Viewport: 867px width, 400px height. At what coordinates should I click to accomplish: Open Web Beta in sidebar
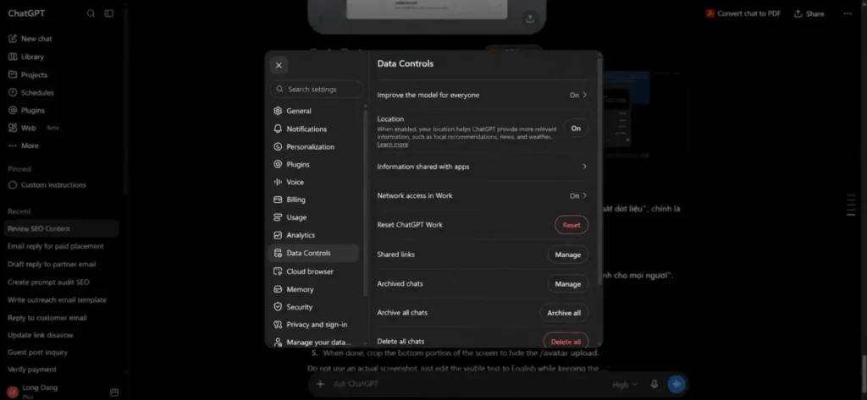(61, 128)
